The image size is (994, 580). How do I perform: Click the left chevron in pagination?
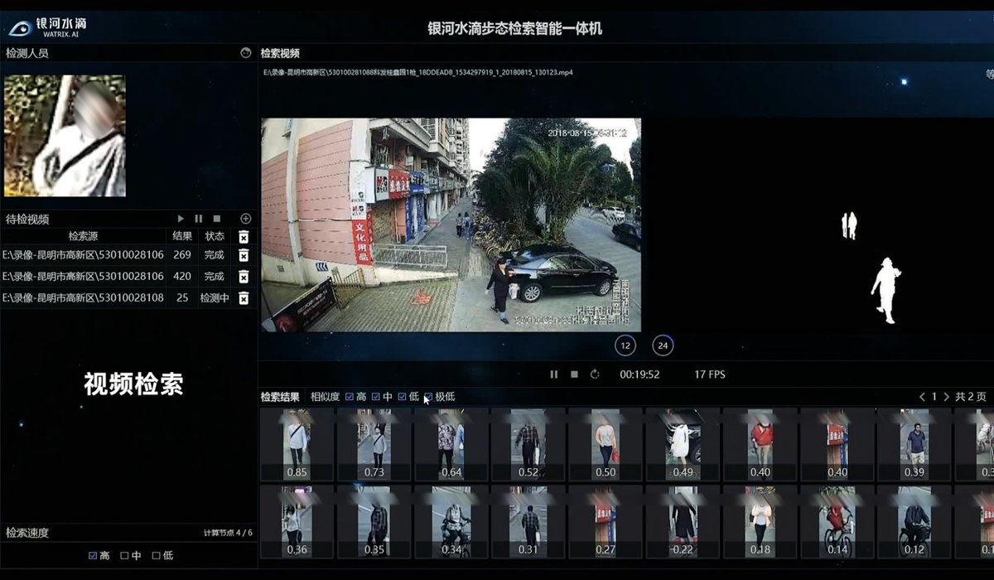point(921,396)
